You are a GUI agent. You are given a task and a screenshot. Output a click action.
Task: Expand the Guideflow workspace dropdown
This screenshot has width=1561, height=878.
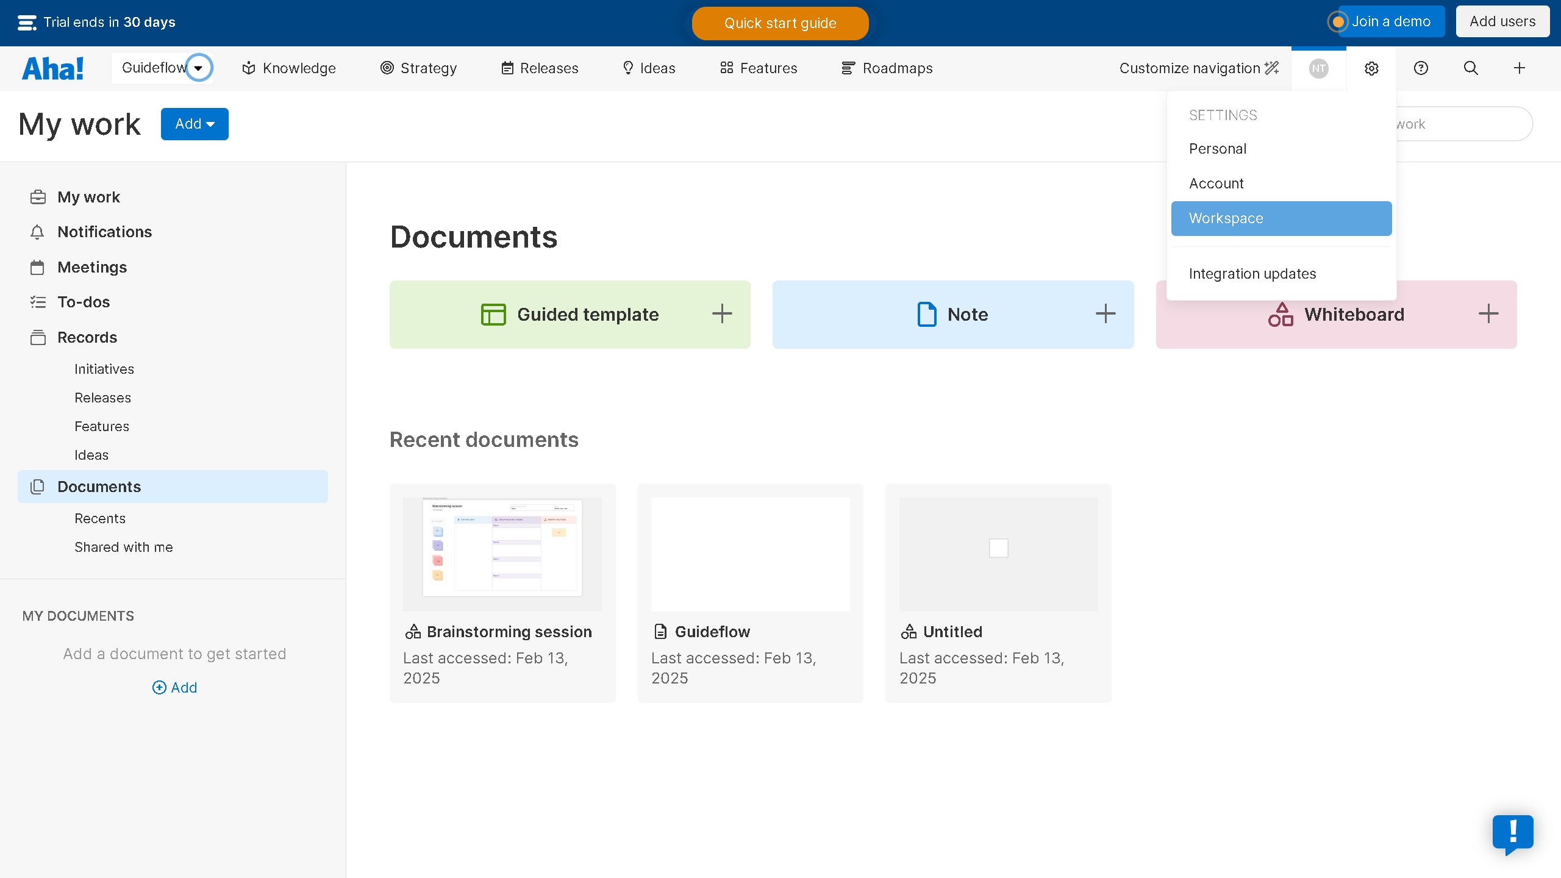tap(198, 68)
